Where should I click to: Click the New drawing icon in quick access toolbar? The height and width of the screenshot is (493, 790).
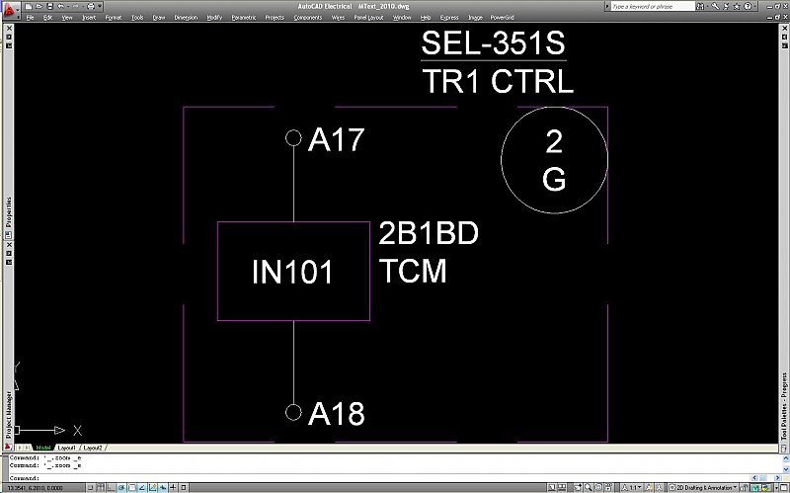click(29, 6)
